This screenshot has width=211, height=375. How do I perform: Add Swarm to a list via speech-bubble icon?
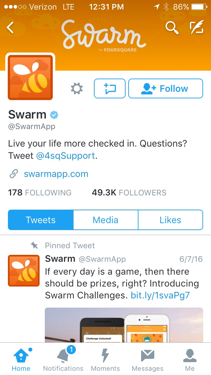click(110, 88)
